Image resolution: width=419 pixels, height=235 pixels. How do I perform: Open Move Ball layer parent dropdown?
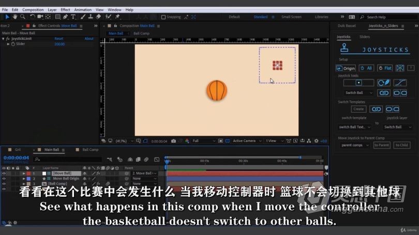point(144,174)
